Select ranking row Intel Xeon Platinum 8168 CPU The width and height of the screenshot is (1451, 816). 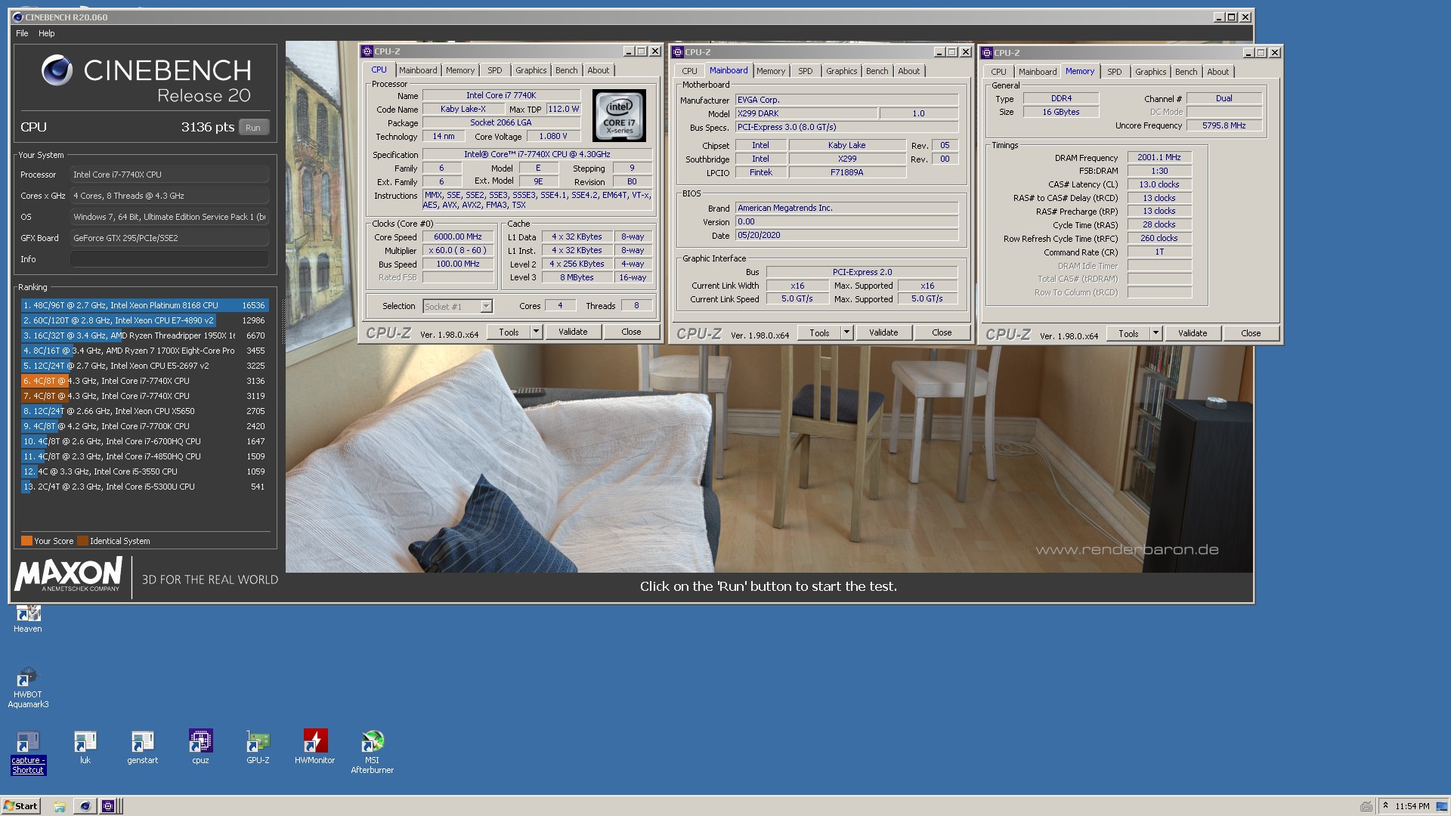pos(144,305)
